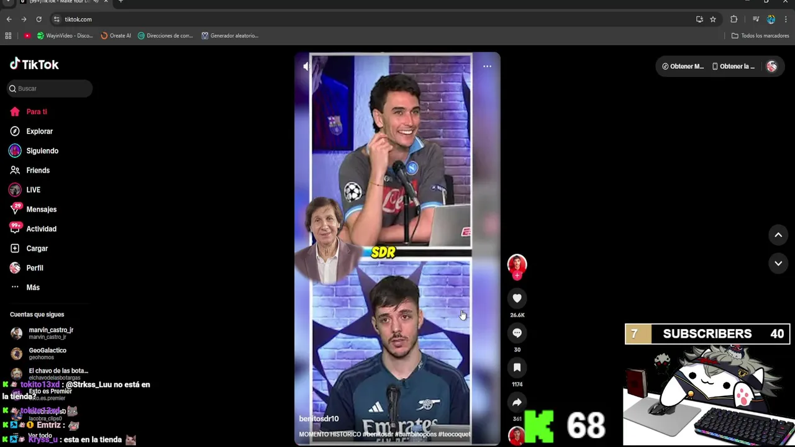Like the video with the heart icon
The width and height of the screenshot is (795, 447).
[517, 298]
